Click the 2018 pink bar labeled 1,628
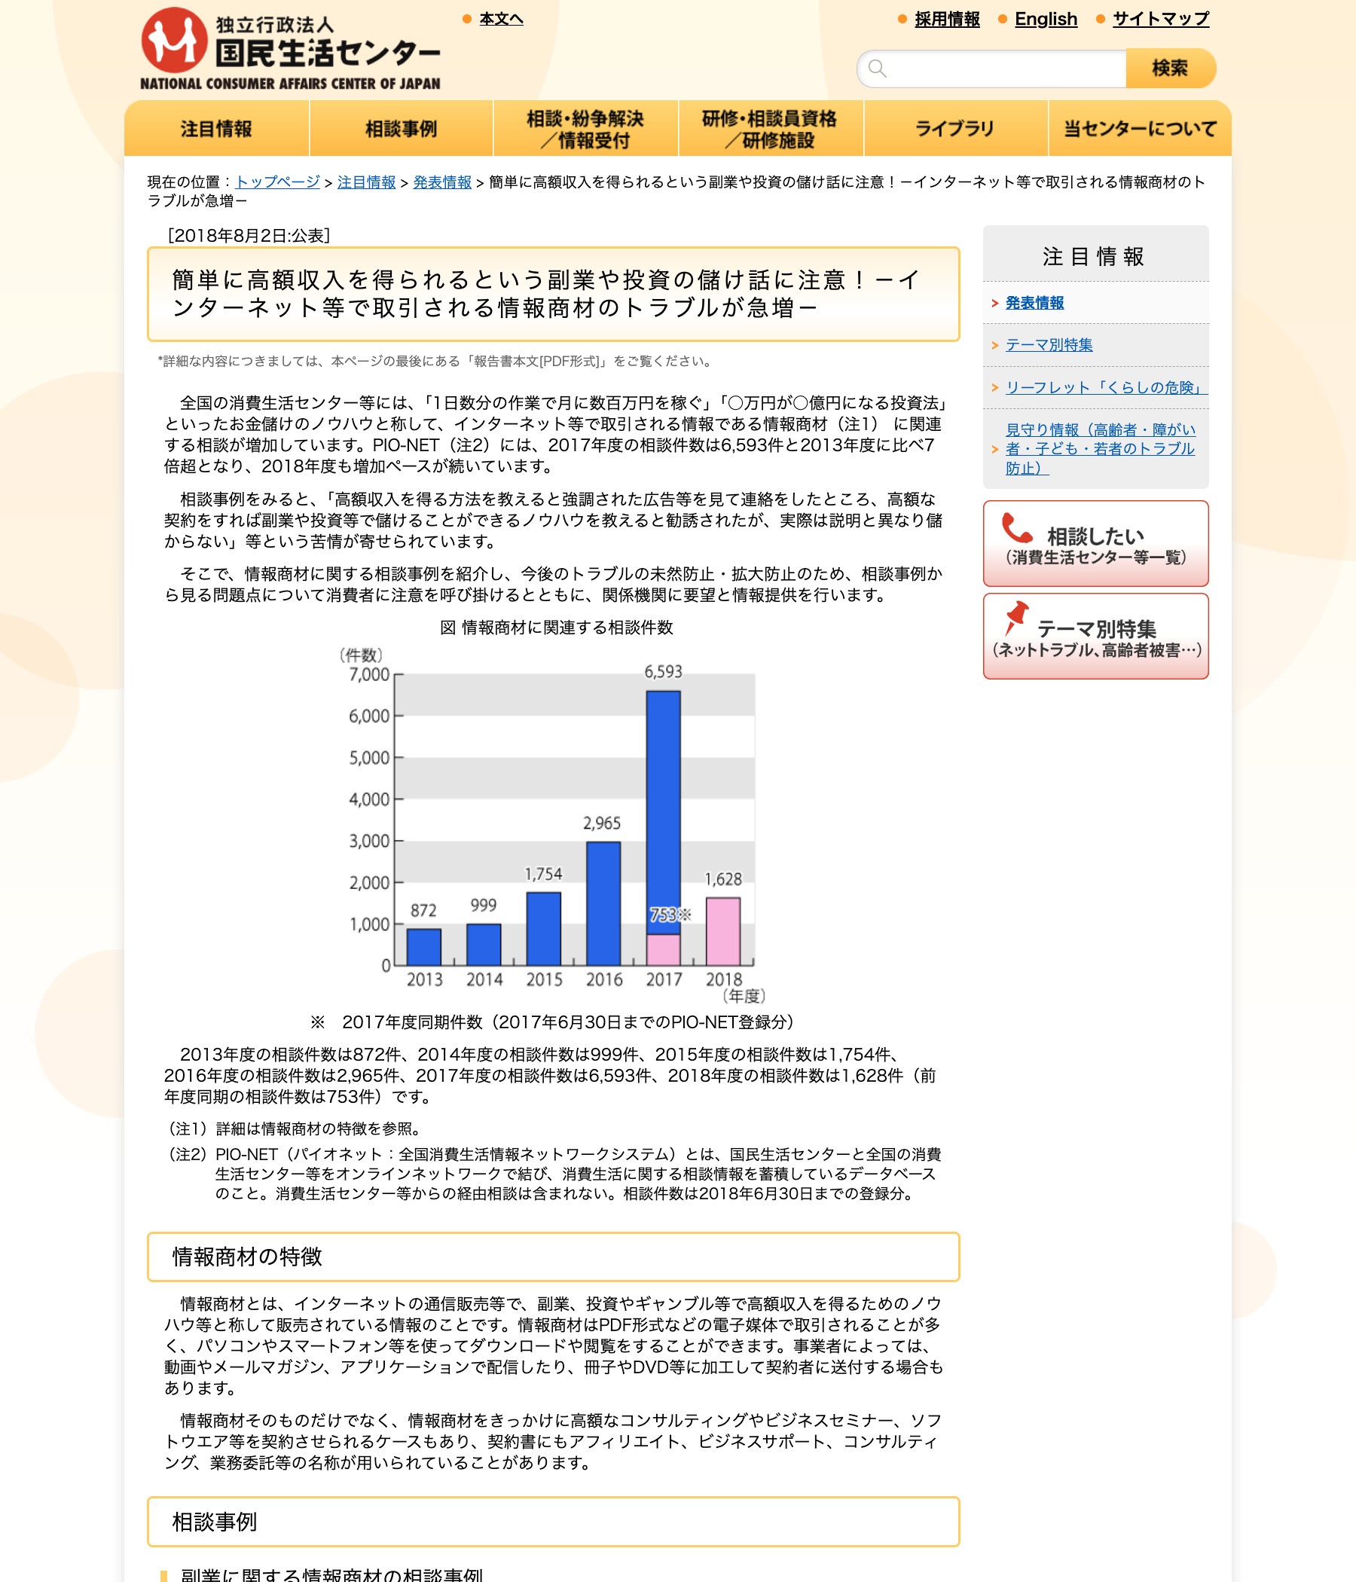The width and height of the screenshot is (1356, 1582). (x=723, y=931)
